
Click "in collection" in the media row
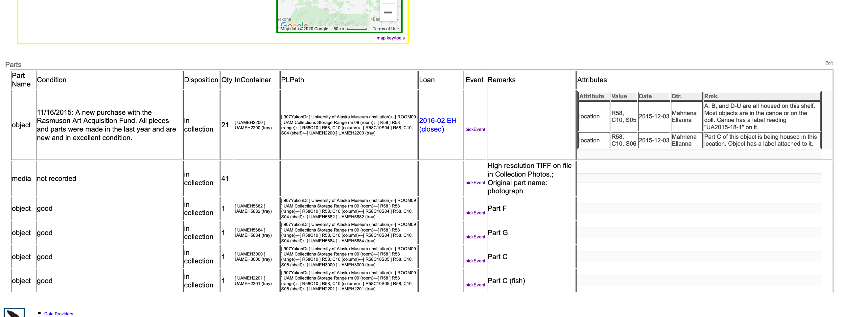199,179
